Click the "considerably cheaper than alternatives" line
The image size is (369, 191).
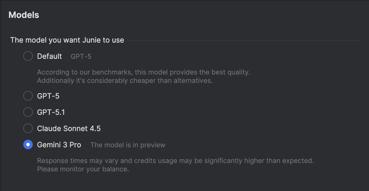coord(124,81)
